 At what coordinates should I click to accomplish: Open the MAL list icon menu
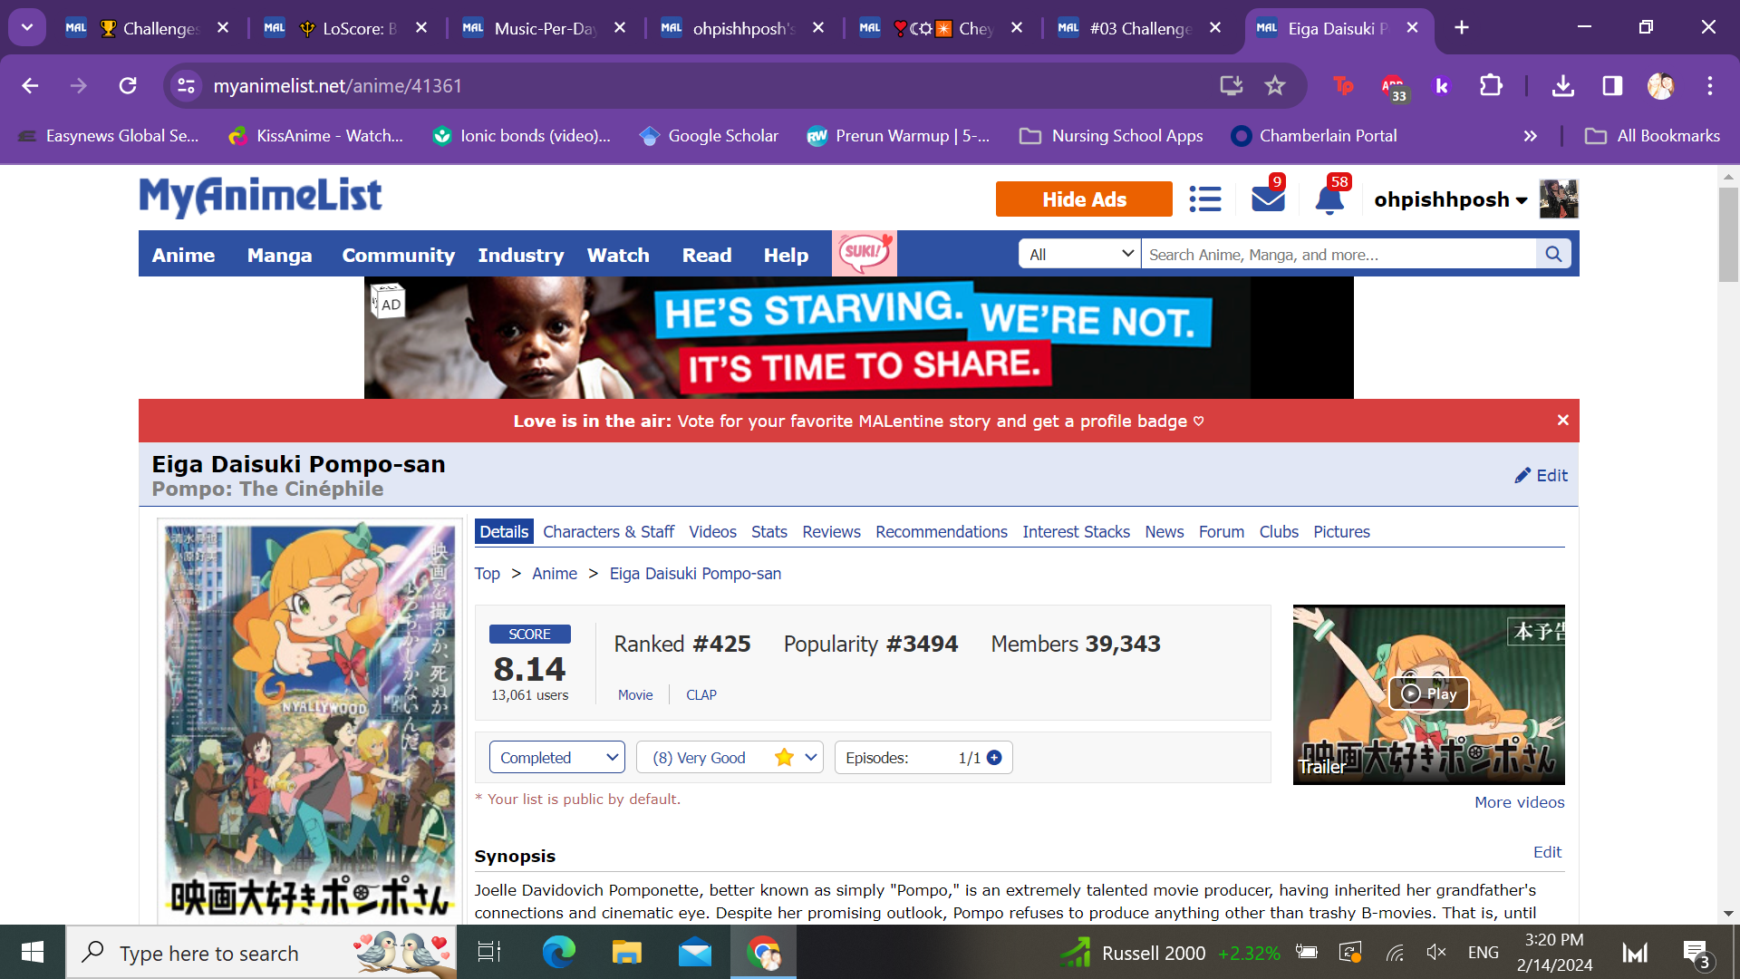[1204, 199]
